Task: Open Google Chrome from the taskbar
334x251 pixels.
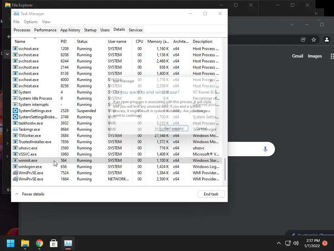Action: (x=39, y=243)
